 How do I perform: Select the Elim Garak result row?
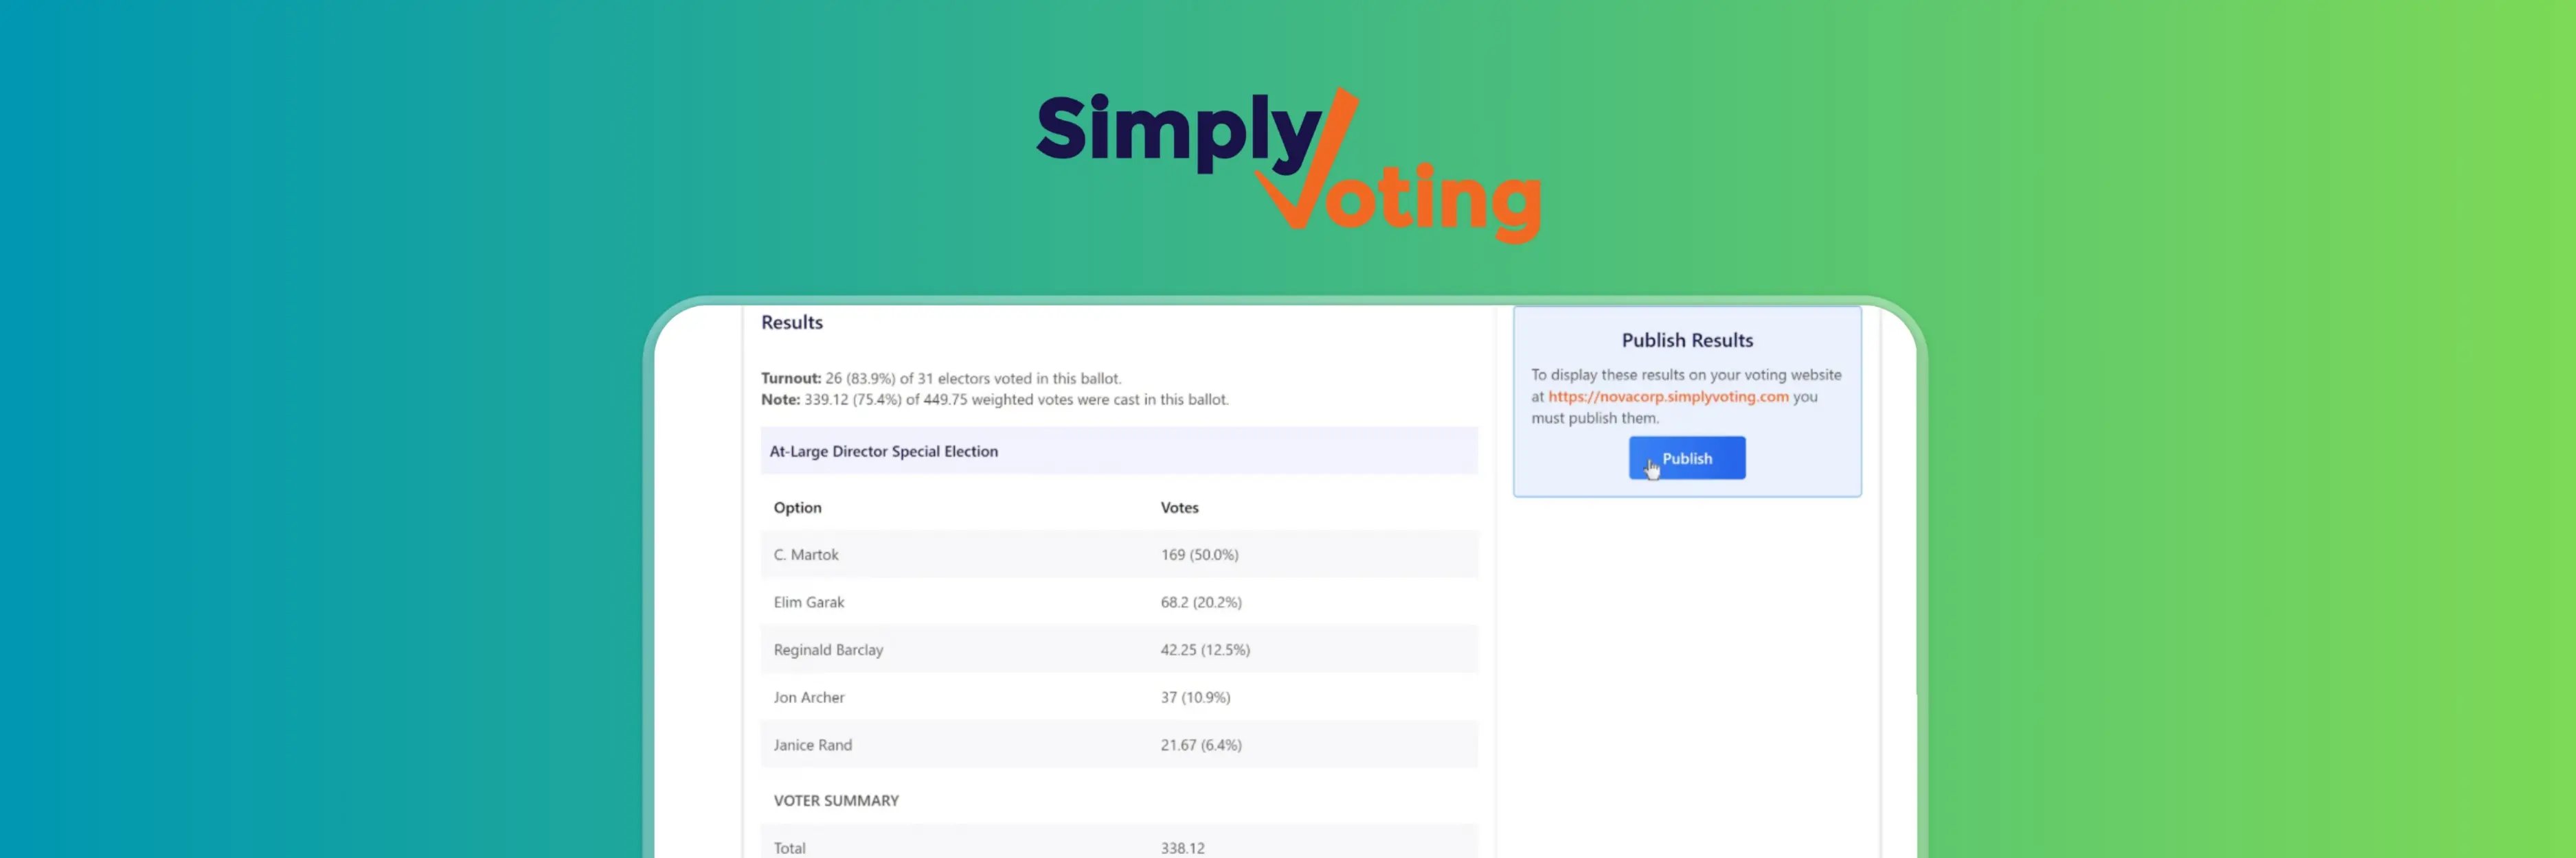click(809, 601)
